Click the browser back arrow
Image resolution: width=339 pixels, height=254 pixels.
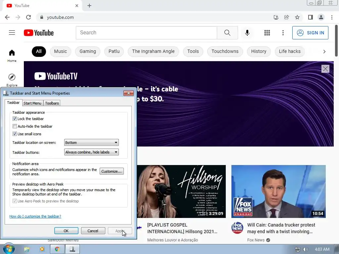[x=7, y=17]
